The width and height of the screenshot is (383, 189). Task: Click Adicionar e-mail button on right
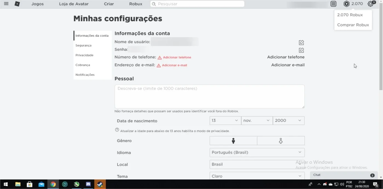pos(288,65)
